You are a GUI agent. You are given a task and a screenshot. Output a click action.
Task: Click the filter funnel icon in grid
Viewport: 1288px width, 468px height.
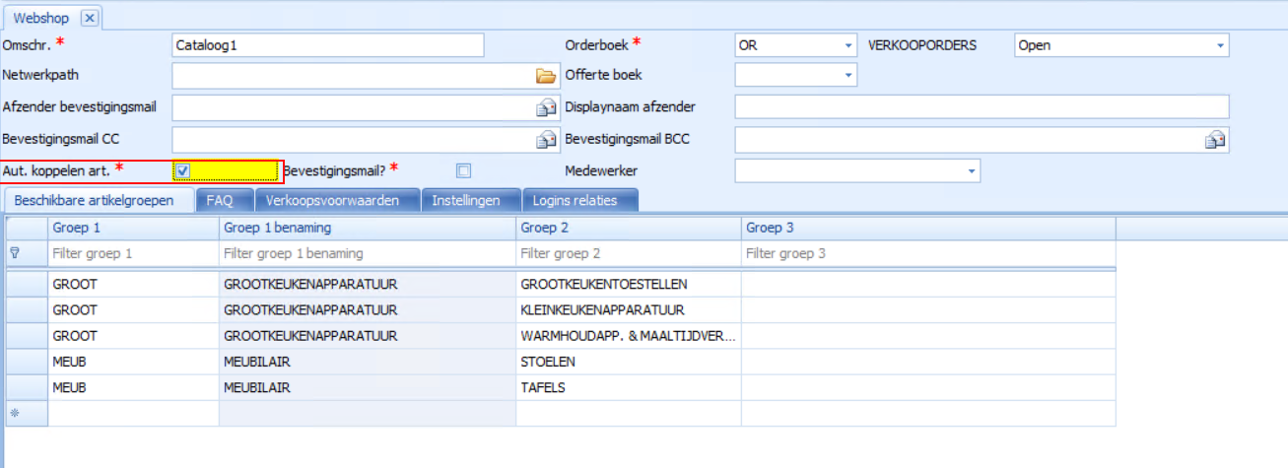point(15,253)
